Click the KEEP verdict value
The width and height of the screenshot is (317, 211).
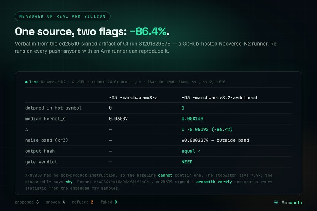click(x=187, y=162)
